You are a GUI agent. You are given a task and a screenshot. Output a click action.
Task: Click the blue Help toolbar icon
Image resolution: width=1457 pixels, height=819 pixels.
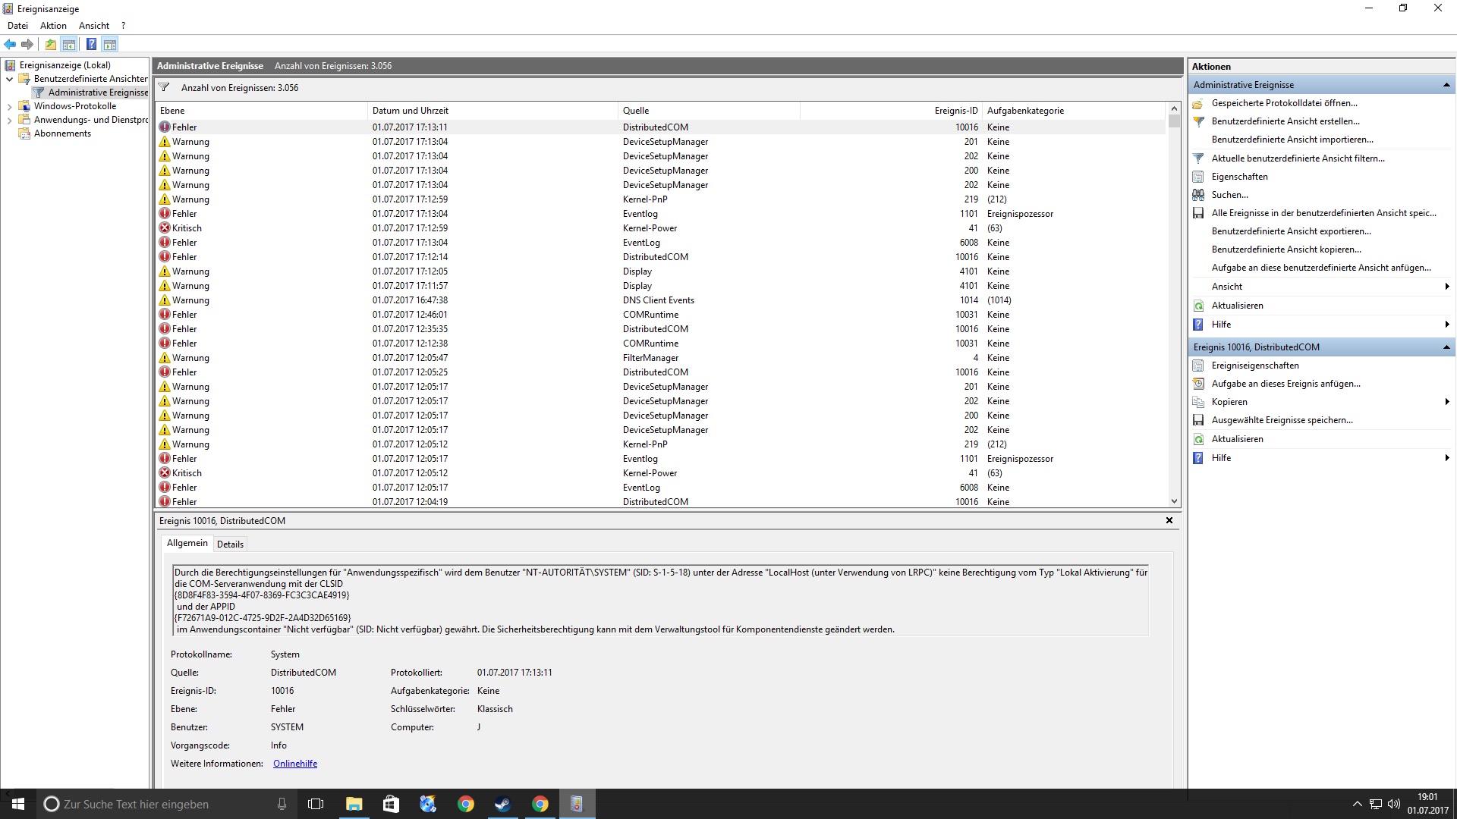click(91, 44)
